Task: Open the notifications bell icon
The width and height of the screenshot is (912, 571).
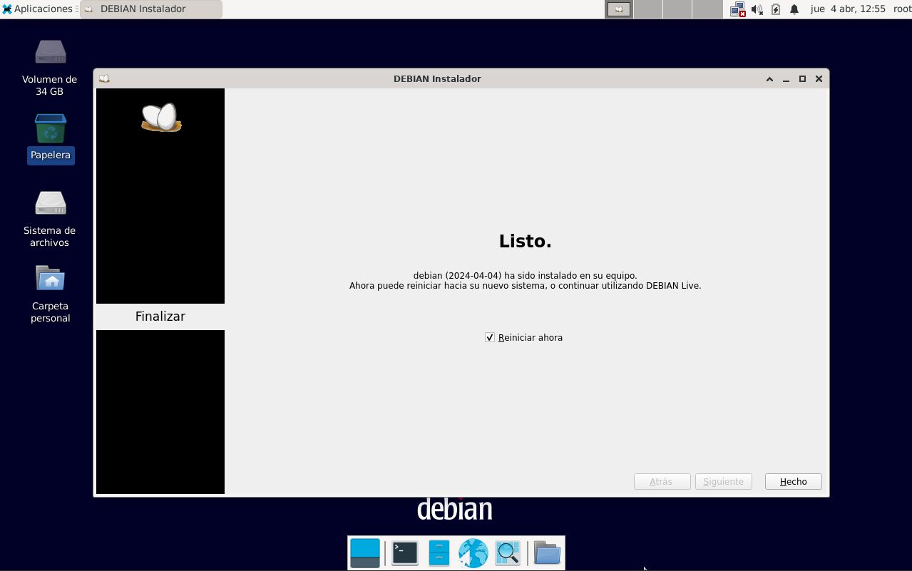Action: 794,9
